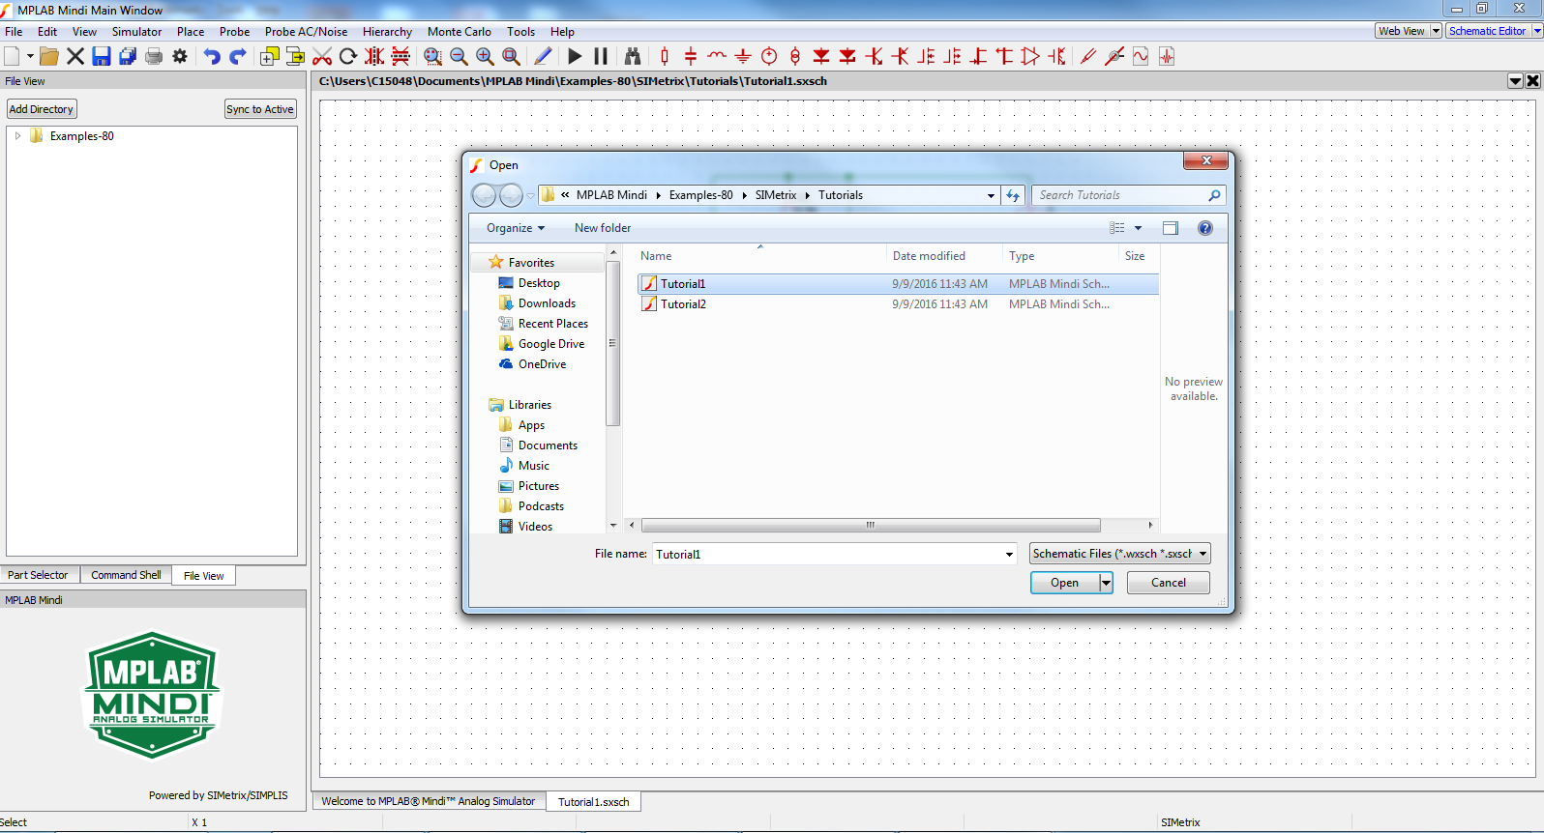Click the scissors Cut icon
This screenshot has height=833, width=1544.
click(x=322, y=56)
